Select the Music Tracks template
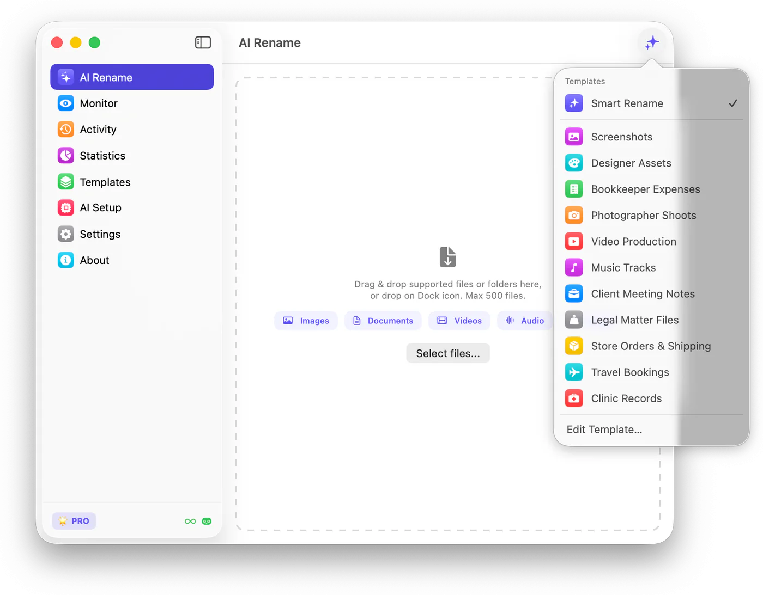763x595 pixels. [651, 267]
